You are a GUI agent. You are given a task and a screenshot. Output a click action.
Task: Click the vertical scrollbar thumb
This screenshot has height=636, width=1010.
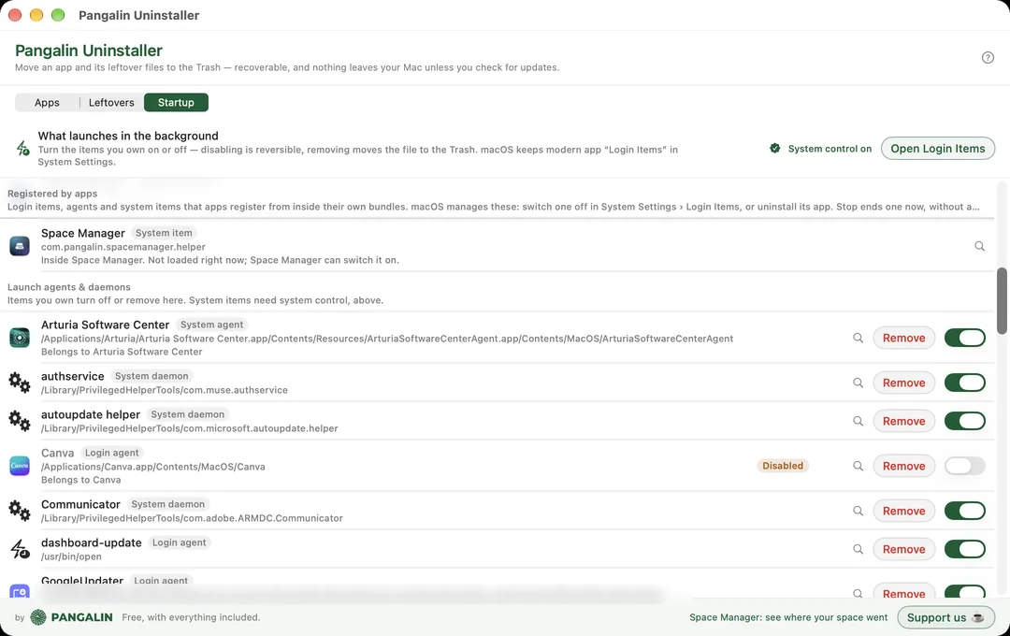click(1002, 301)
